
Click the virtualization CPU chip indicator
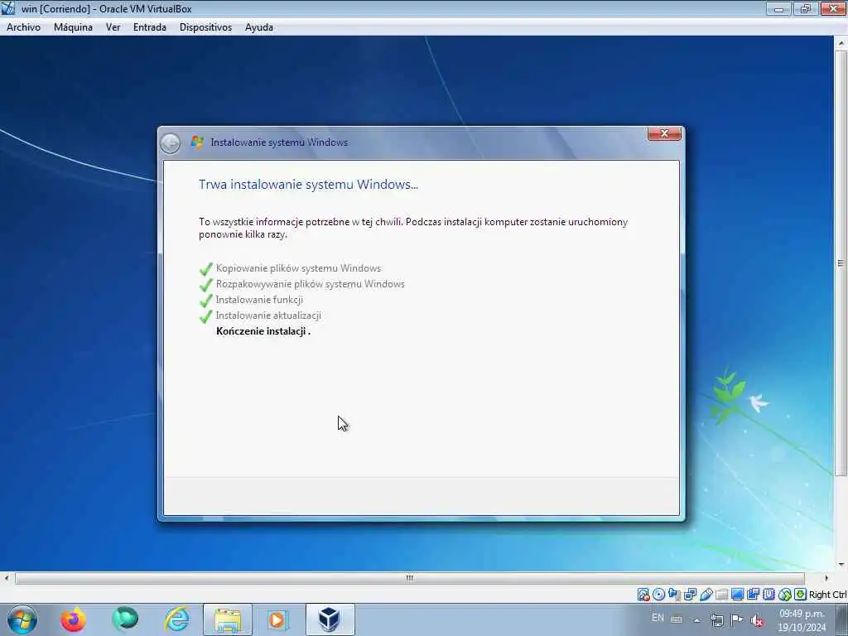(769, 595)
